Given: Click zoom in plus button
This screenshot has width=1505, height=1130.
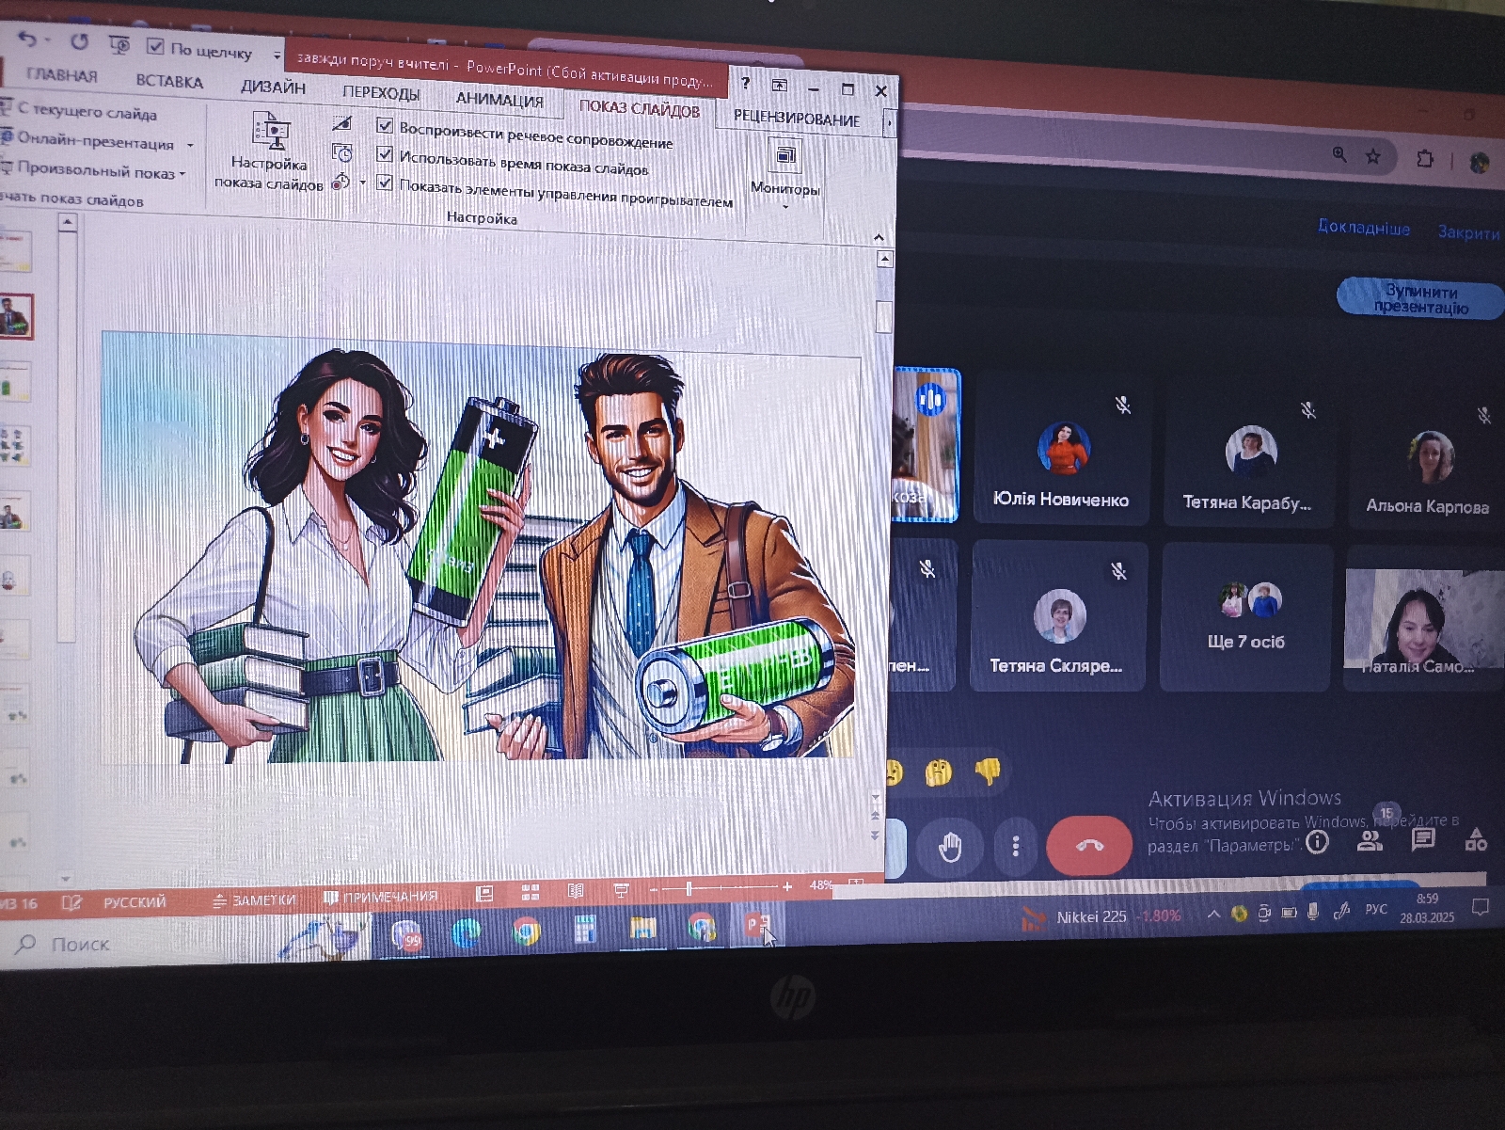Looking at the screenshot, I should 787,886.
